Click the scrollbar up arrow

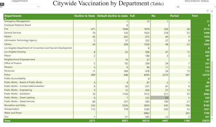coord(212,16)
